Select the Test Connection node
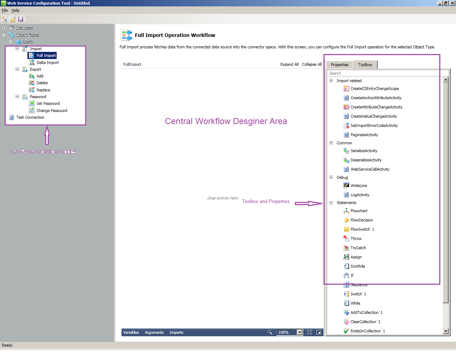The width and height of the screenshot is (456, 364). (31, 117)
